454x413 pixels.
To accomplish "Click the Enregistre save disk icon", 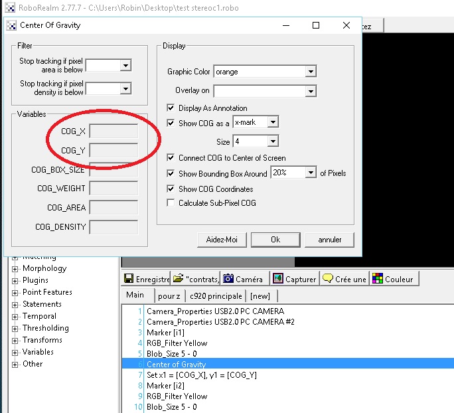I will click(x=129, y=279).
